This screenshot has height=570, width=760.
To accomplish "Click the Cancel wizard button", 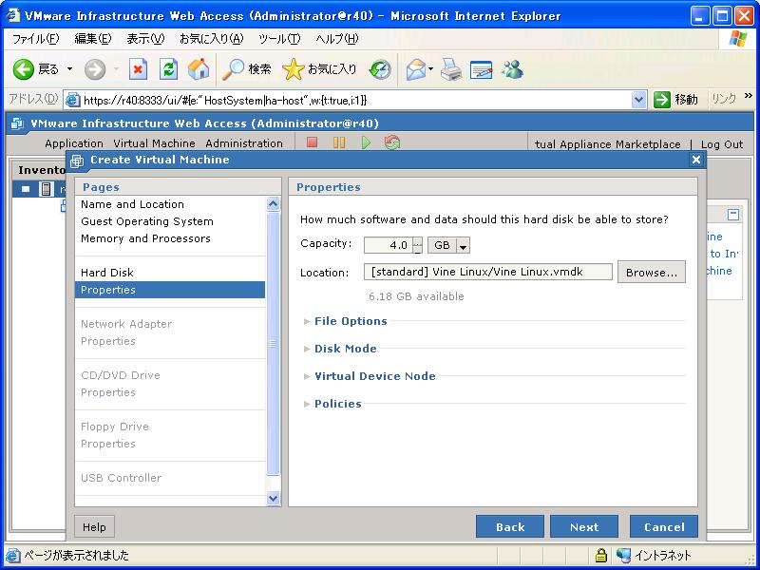I will click(664, 527).
